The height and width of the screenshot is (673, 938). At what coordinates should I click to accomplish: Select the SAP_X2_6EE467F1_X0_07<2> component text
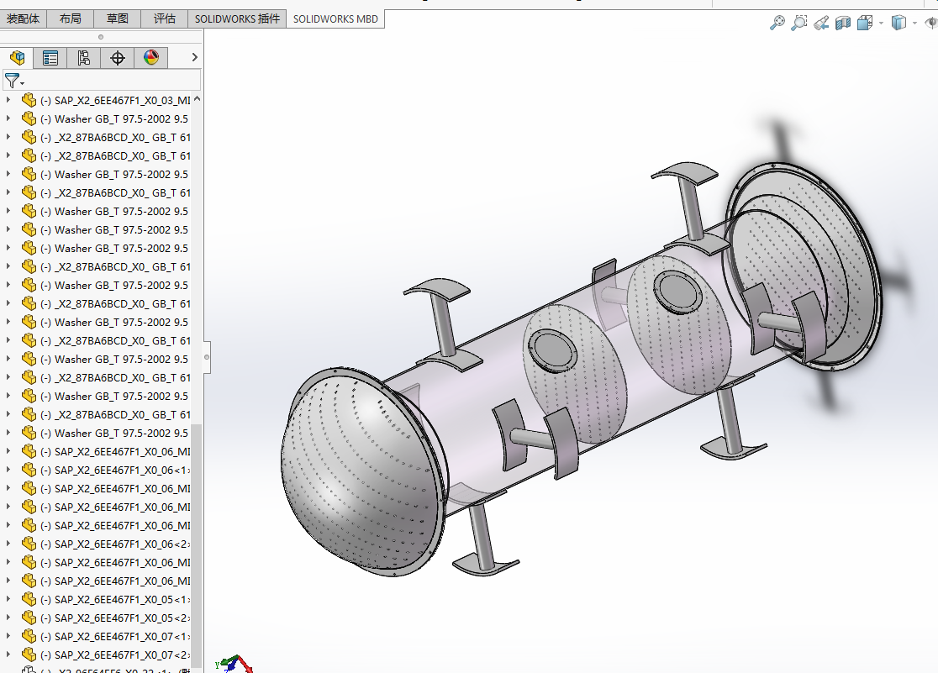[x=115, y=655]
